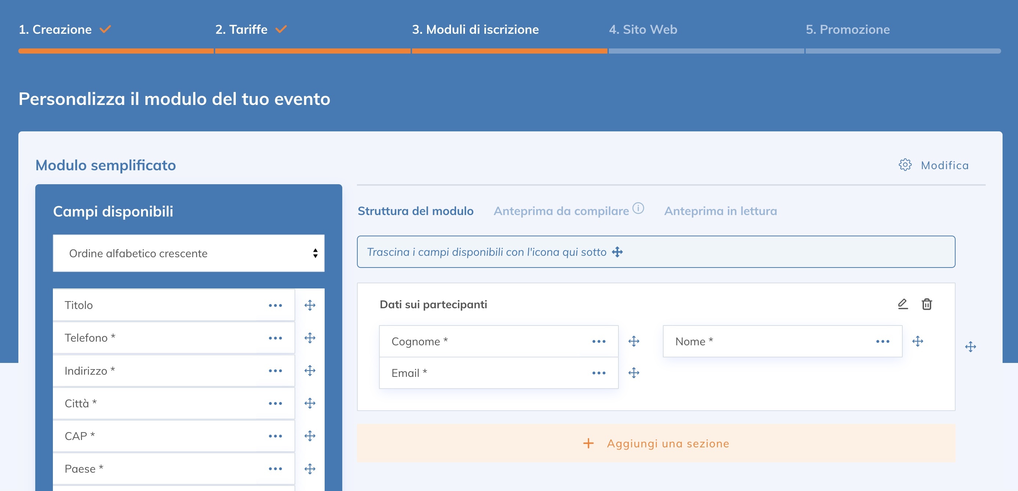Click the pencil edit icon for the section
The image size is (1018, 491).
[903, 304]
